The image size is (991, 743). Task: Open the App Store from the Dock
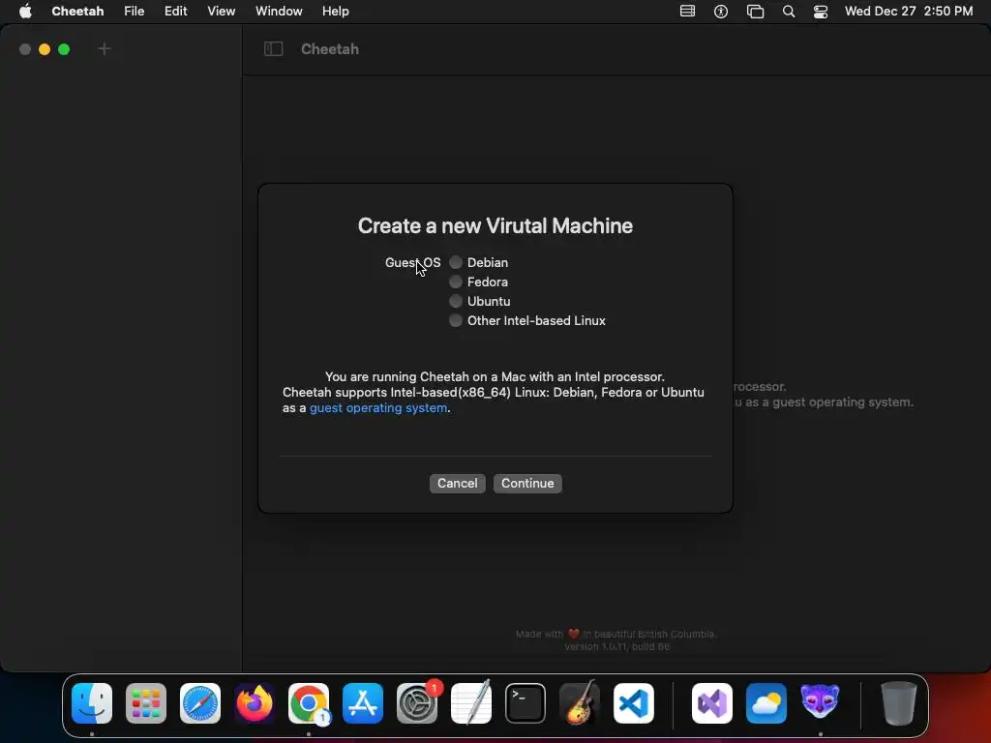(x=363, y=703)
